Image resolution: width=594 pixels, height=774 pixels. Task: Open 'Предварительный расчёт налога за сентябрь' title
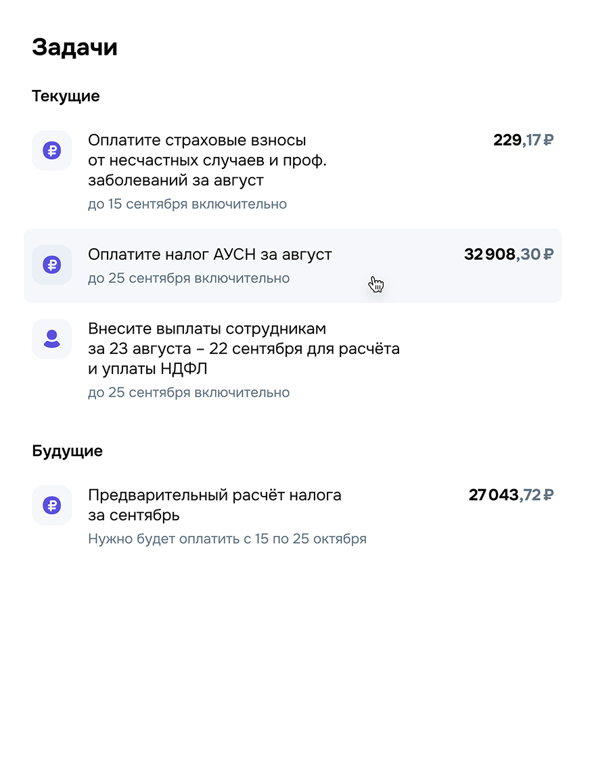214,495
